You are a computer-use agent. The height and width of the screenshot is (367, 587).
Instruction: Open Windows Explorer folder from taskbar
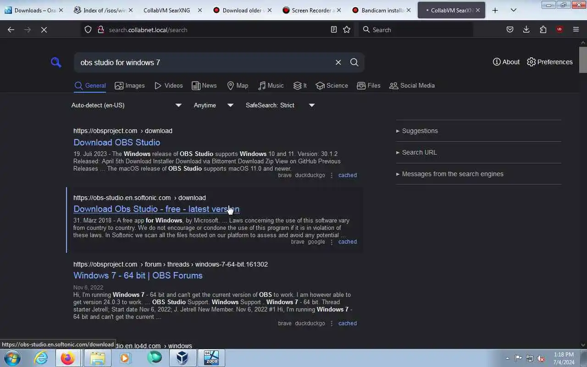(97, 358)
